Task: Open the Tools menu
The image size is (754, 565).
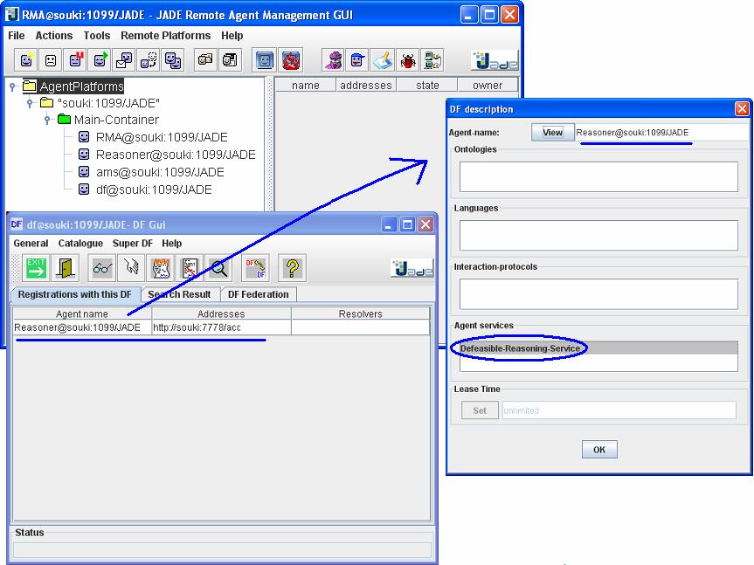Action: 97,36
